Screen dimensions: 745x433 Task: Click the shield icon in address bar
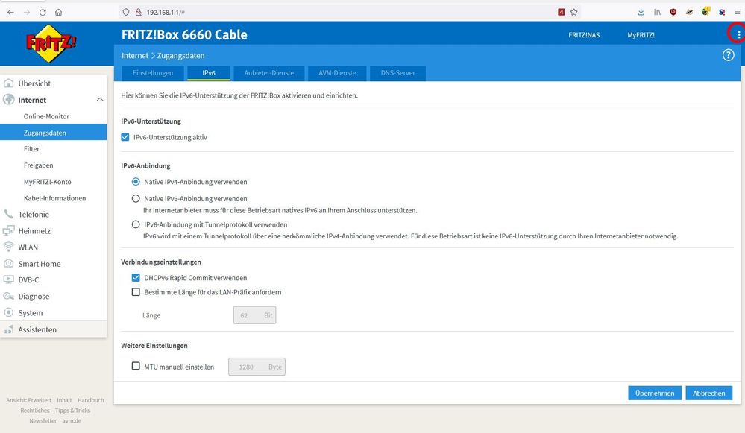tap(126, 13)
